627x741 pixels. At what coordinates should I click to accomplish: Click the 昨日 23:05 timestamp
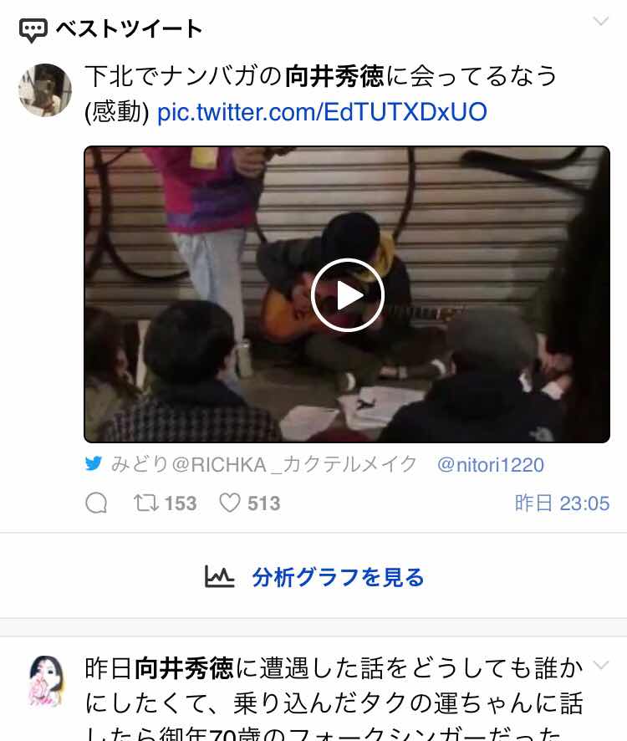tap(562, 503)
